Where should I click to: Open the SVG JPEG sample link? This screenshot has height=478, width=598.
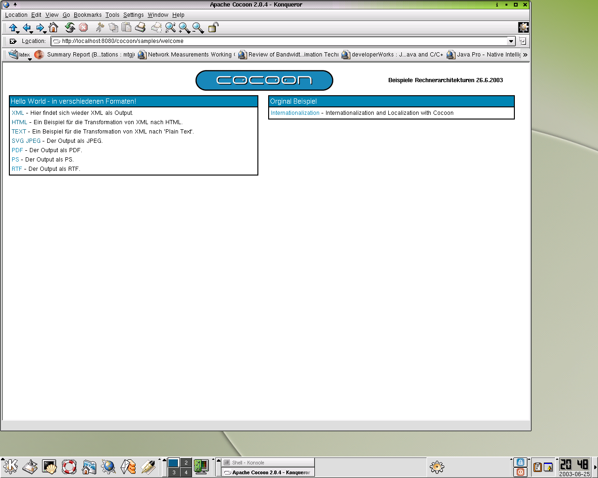[x=26, y=141]
